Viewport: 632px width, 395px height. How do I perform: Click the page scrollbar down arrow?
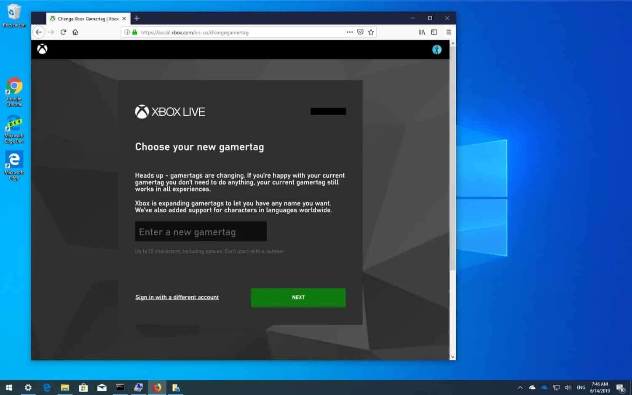click(453, 357)
